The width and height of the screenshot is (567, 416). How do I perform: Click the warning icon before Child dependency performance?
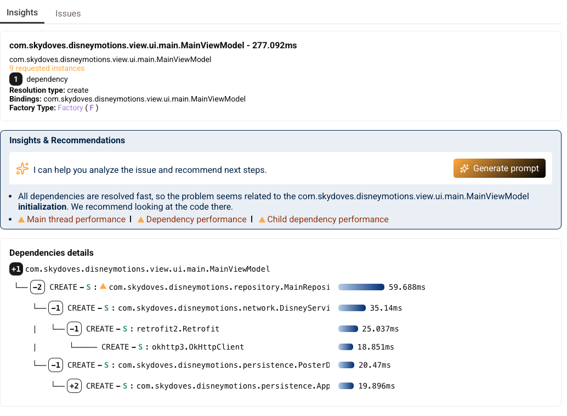[262, 219]
